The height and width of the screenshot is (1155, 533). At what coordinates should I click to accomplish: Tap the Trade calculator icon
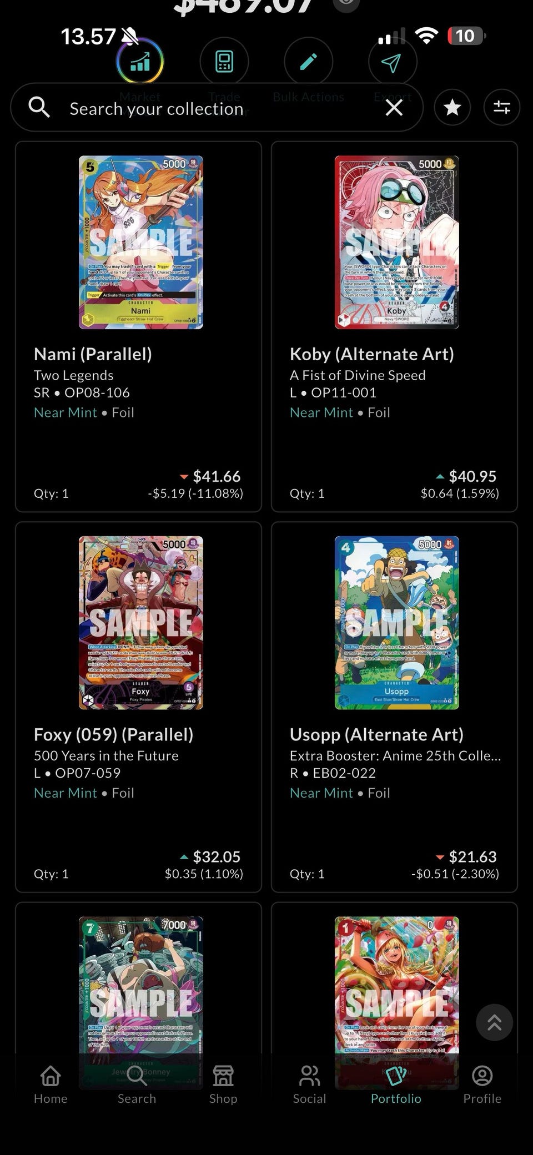coord(224,62)
